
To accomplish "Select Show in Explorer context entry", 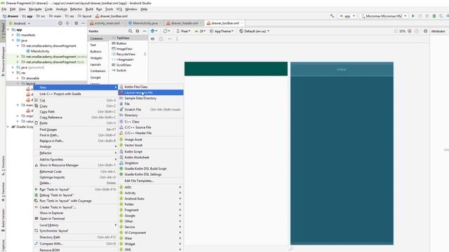I will click(x=76, y=213).
